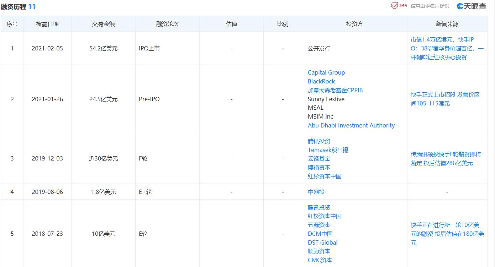Open Abu Dhabi Investment Authority link
This screenshot has height=267, width=495.
(x=351, y=125)
